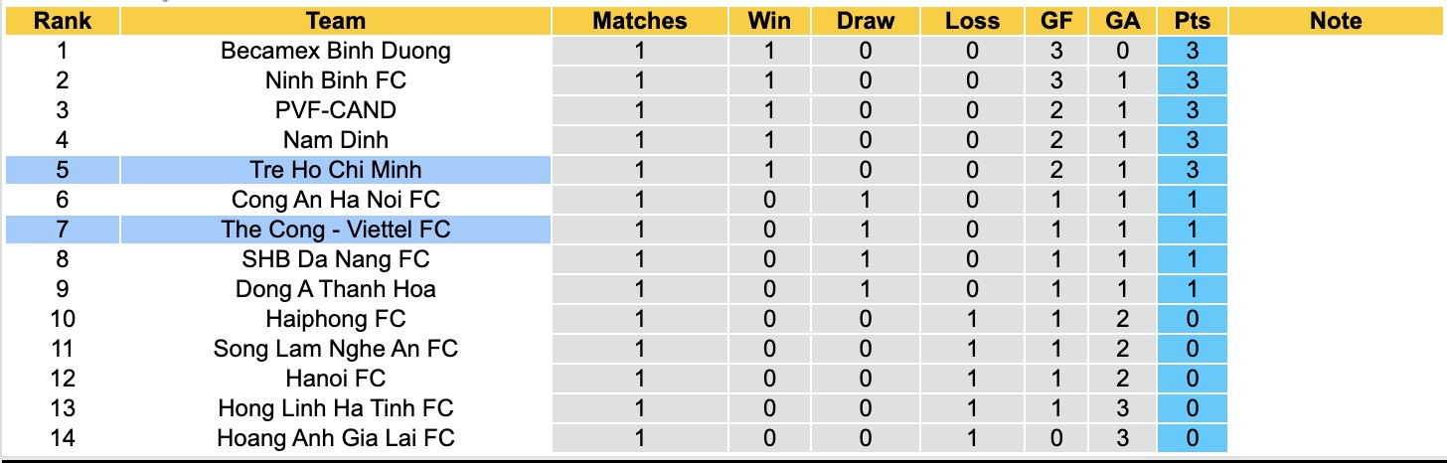Open The Cong - Viettel FC team

pyautogui.click(x=336, y=230)
